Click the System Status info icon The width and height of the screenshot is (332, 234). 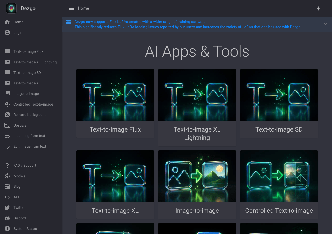[x=7, y=229]
